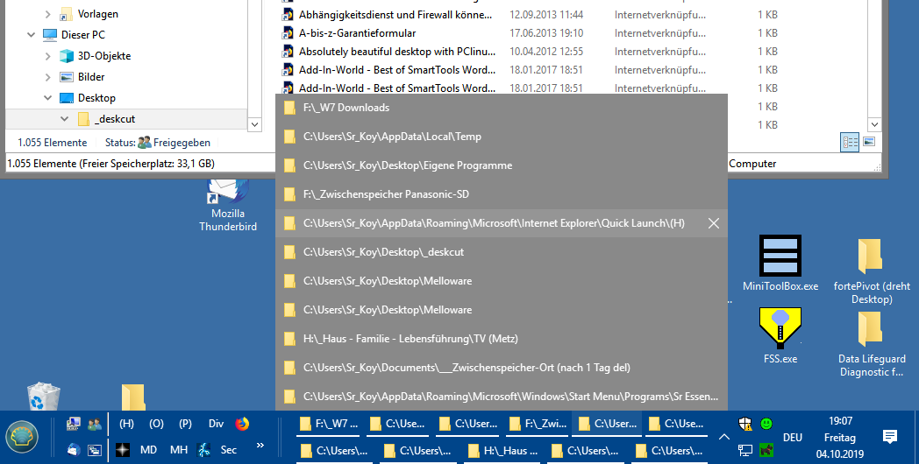The image size is (919, 464).
Task: Select Absolutely beautiful desktop with PCLinu… file
Action: 388,52
